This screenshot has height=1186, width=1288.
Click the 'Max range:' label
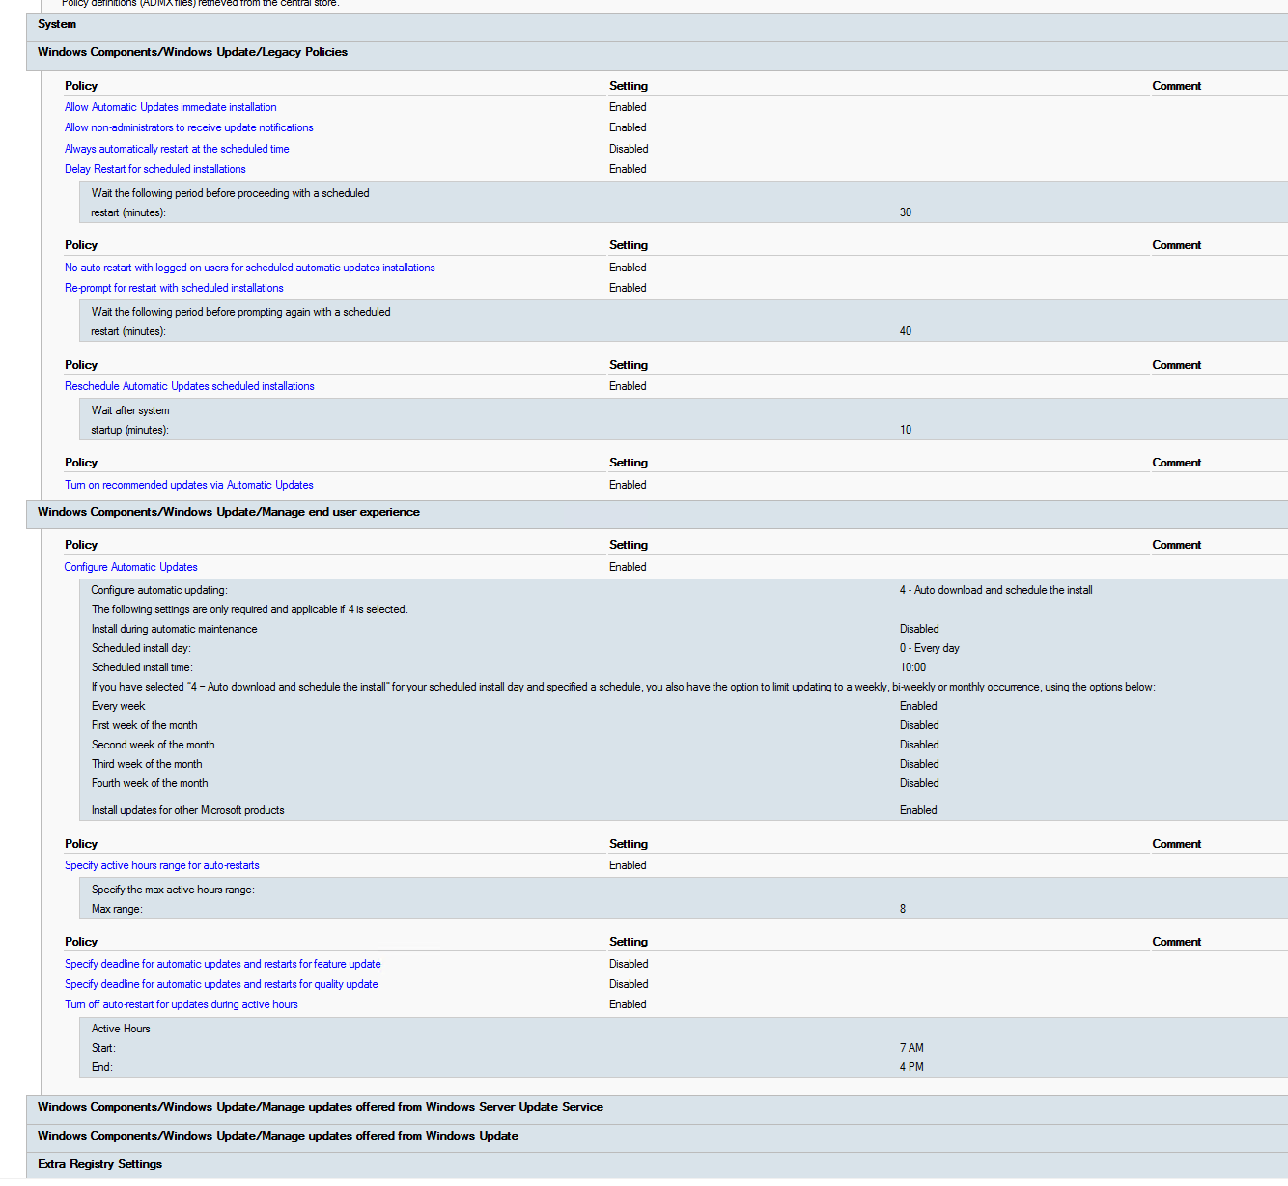click(117, 909)
